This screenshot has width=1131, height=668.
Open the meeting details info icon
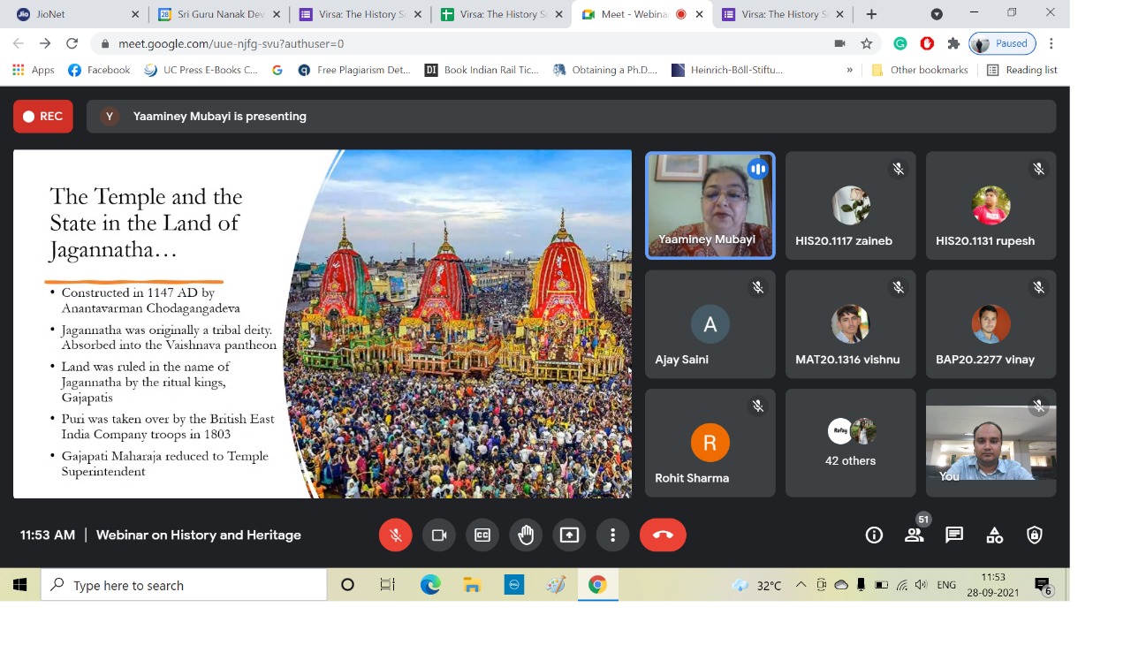(x=874, y=535)
